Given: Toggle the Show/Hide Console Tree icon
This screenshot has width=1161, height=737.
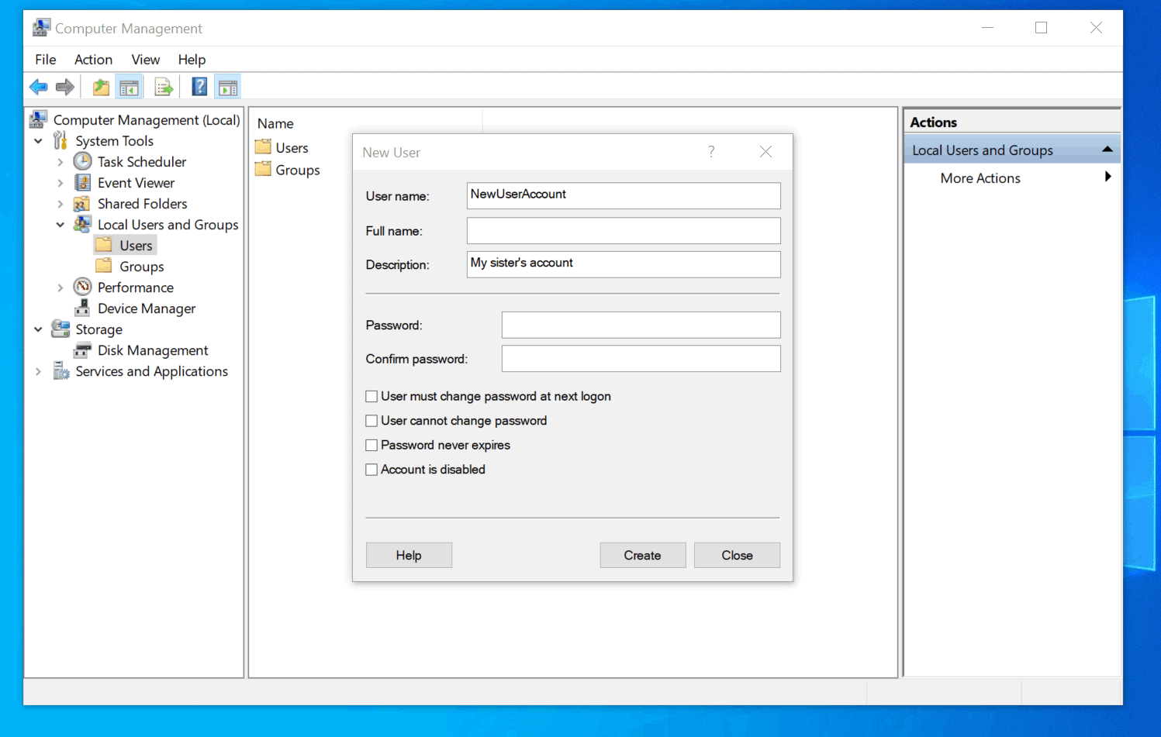Looking at the screenshot, I should 130,86.
